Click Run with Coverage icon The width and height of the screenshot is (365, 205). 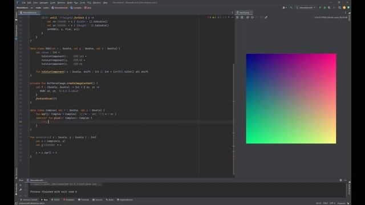pos(329,7)
